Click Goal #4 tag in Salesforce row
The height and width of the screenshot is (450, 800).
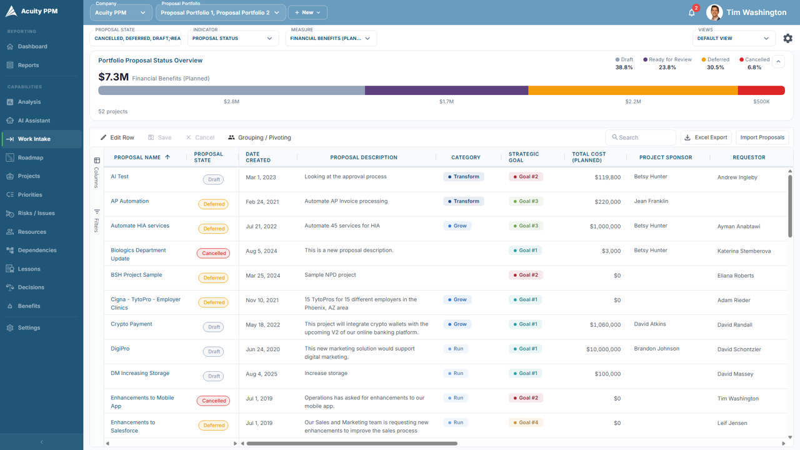[x=526, y=422]
